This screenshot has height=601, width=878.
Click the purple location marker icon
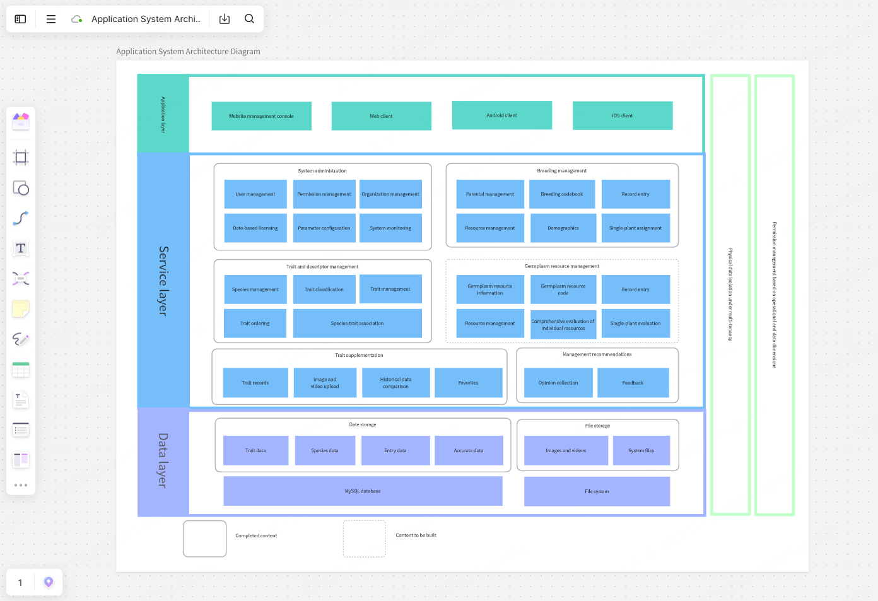(x=49, y=582)
